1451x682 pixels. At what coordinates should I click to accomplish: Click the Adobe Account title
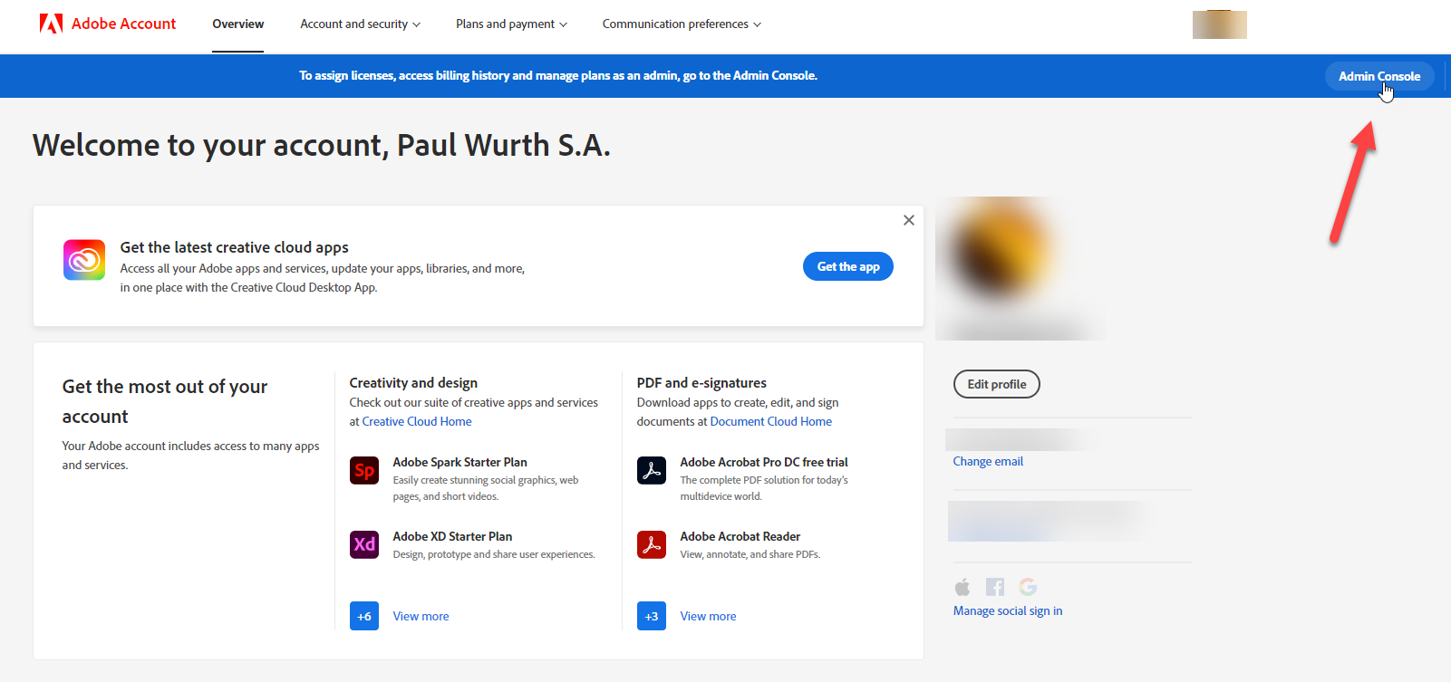123,24
